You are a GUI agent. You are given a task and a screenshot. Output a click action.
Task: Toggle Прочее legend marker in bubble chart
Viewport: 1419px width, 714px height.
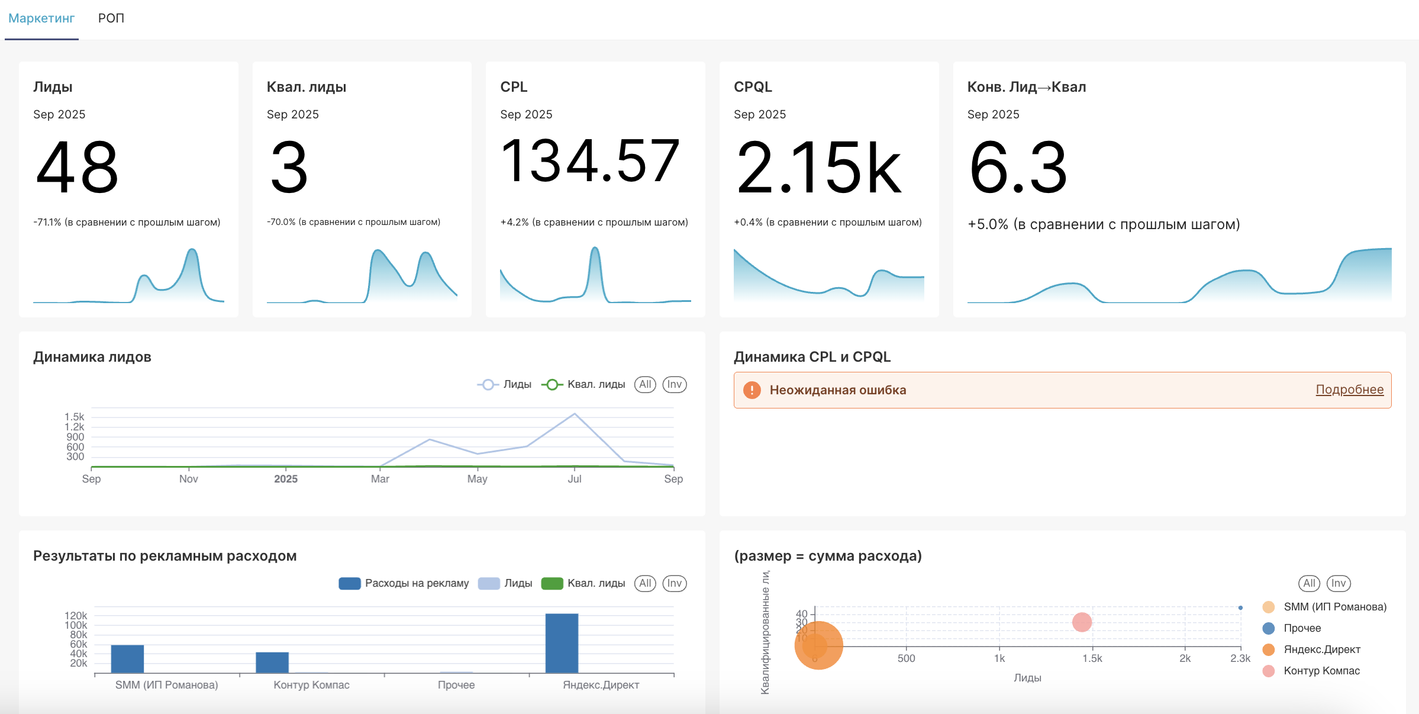tap(1268, 628)
